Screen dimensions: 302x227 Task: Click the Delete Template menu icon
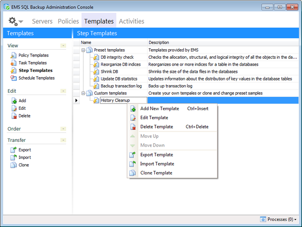pos(133,127)
